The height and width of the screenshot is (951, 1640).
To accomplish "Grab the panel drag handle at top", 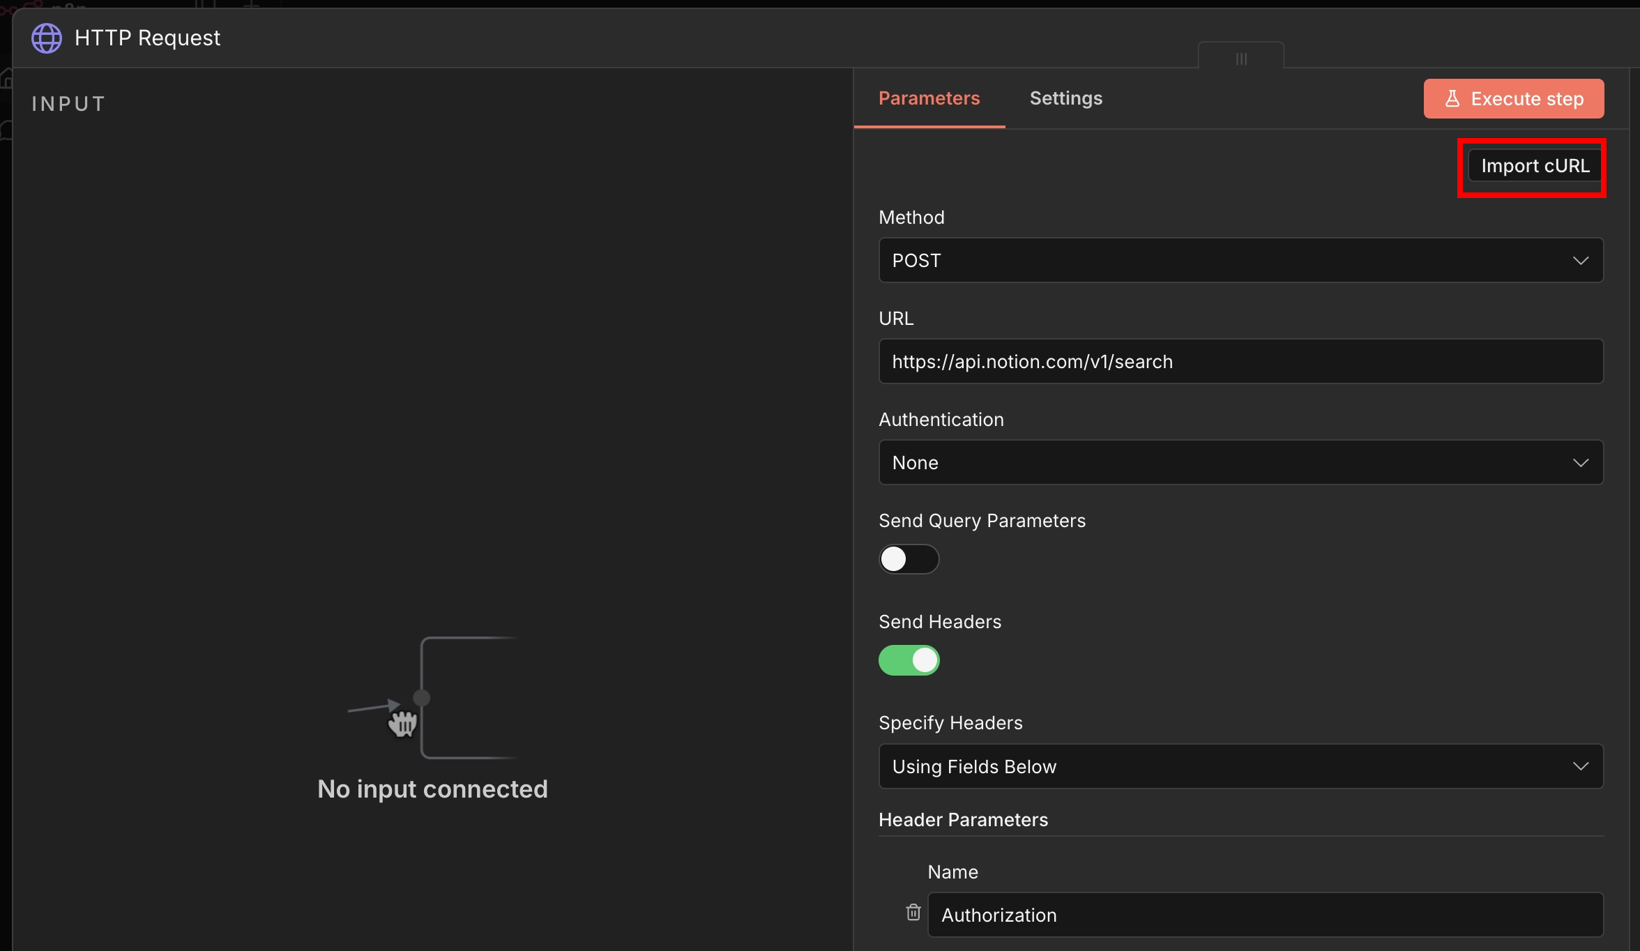I will point(1241,59).
